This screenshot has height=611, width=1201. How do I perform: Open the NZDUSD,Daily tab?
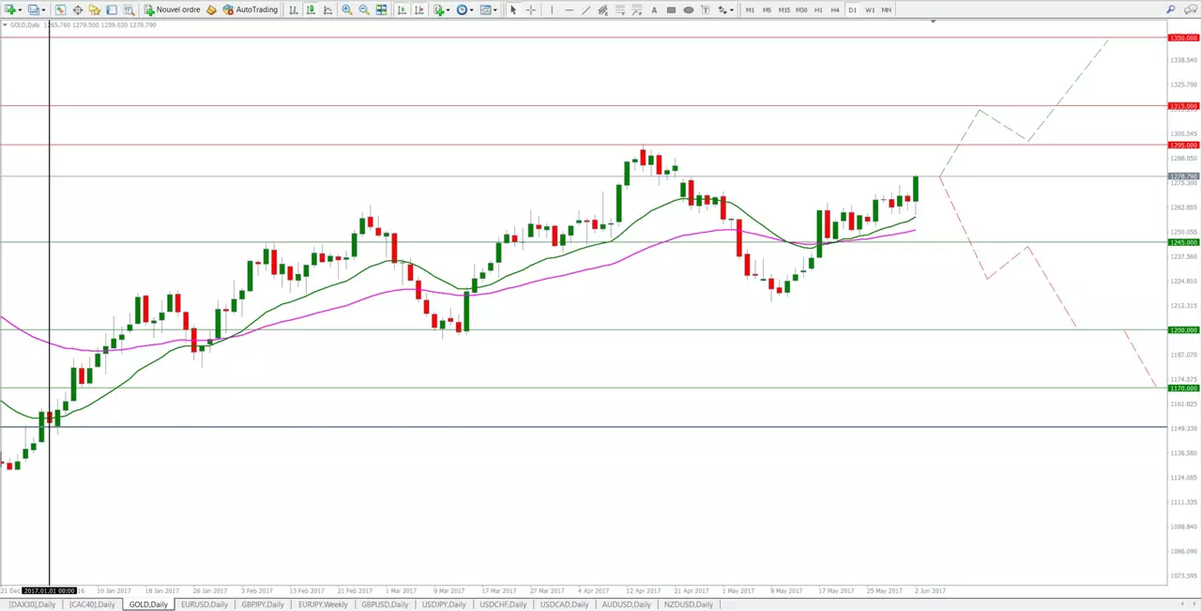pyautogui.click(x=688, y=604)
